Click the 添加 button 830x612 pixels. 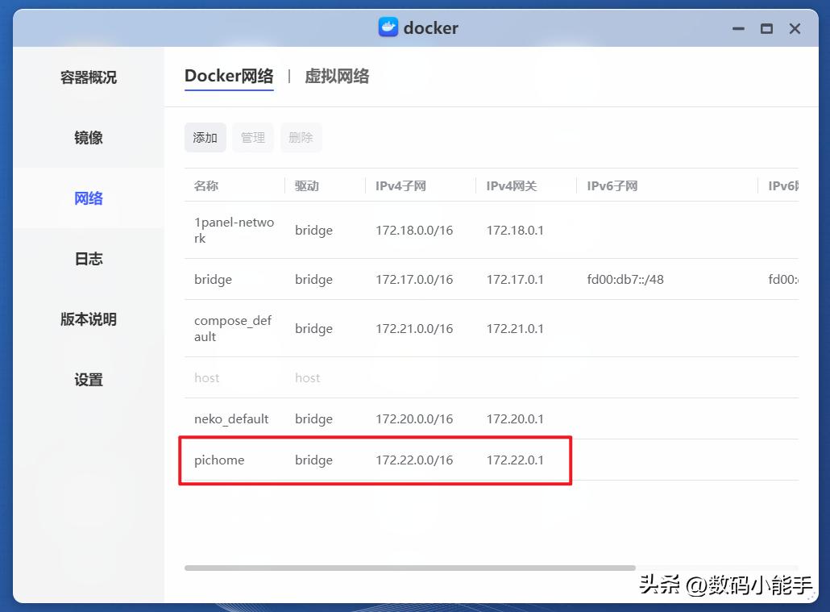click(x=205, y=138)
